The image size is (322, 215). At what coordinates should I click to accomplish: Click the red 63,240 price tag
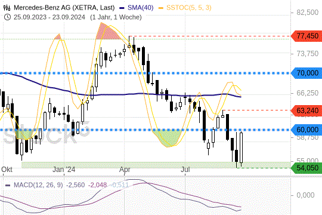[306, 110]
